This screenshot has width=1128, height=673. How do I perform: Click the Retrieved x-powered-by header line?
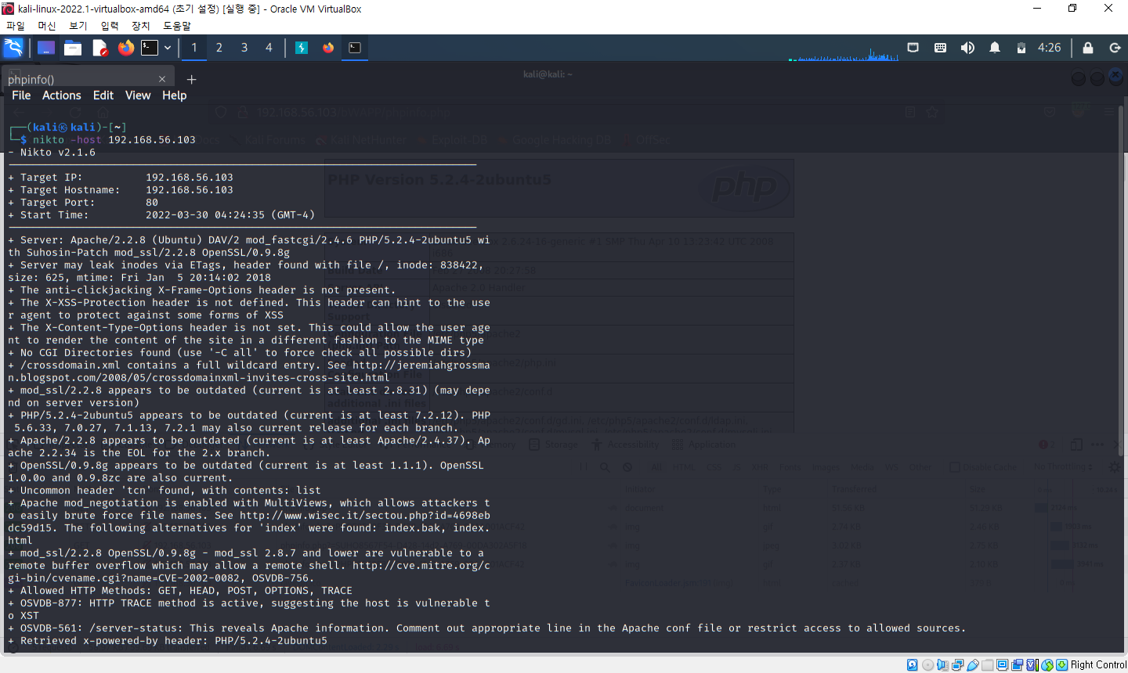(168, 641)
